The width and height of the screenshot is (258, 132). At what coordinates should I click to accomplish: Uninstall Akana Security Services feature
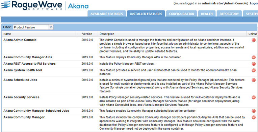254,97
